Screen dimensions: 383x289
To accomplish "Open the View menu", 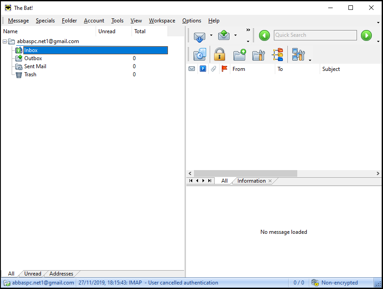I will [x=136, y=21].
